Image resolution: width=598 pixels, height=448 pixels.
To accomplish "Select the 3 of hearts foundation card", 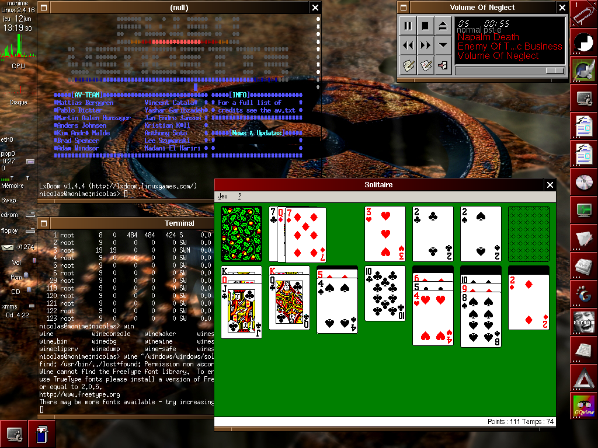I will [385, 233].
